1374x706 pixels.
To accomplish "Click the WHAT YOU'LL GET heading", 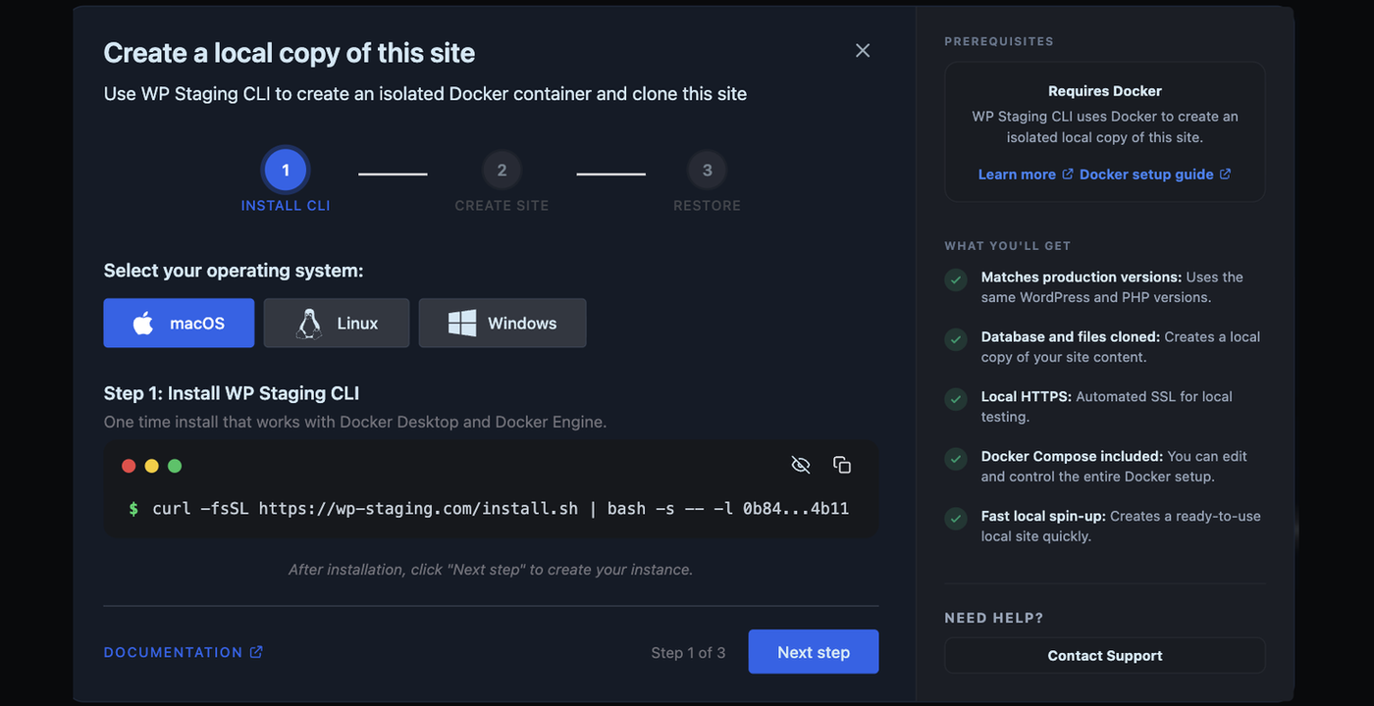I will (x=1008, y=246).
